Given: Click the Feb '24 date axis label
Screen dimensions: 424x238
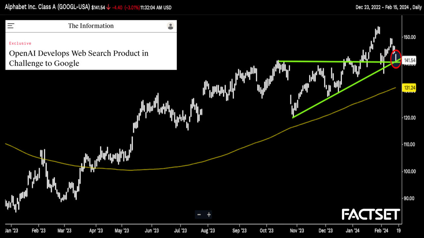Looking at the screenshot, I should tap(381, 230).
